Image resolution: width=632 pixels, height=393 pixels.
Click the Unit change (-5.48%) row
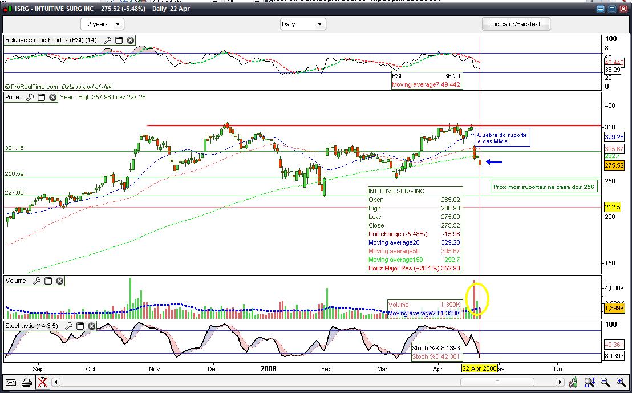pyautogui.click(x=415, y=234)
